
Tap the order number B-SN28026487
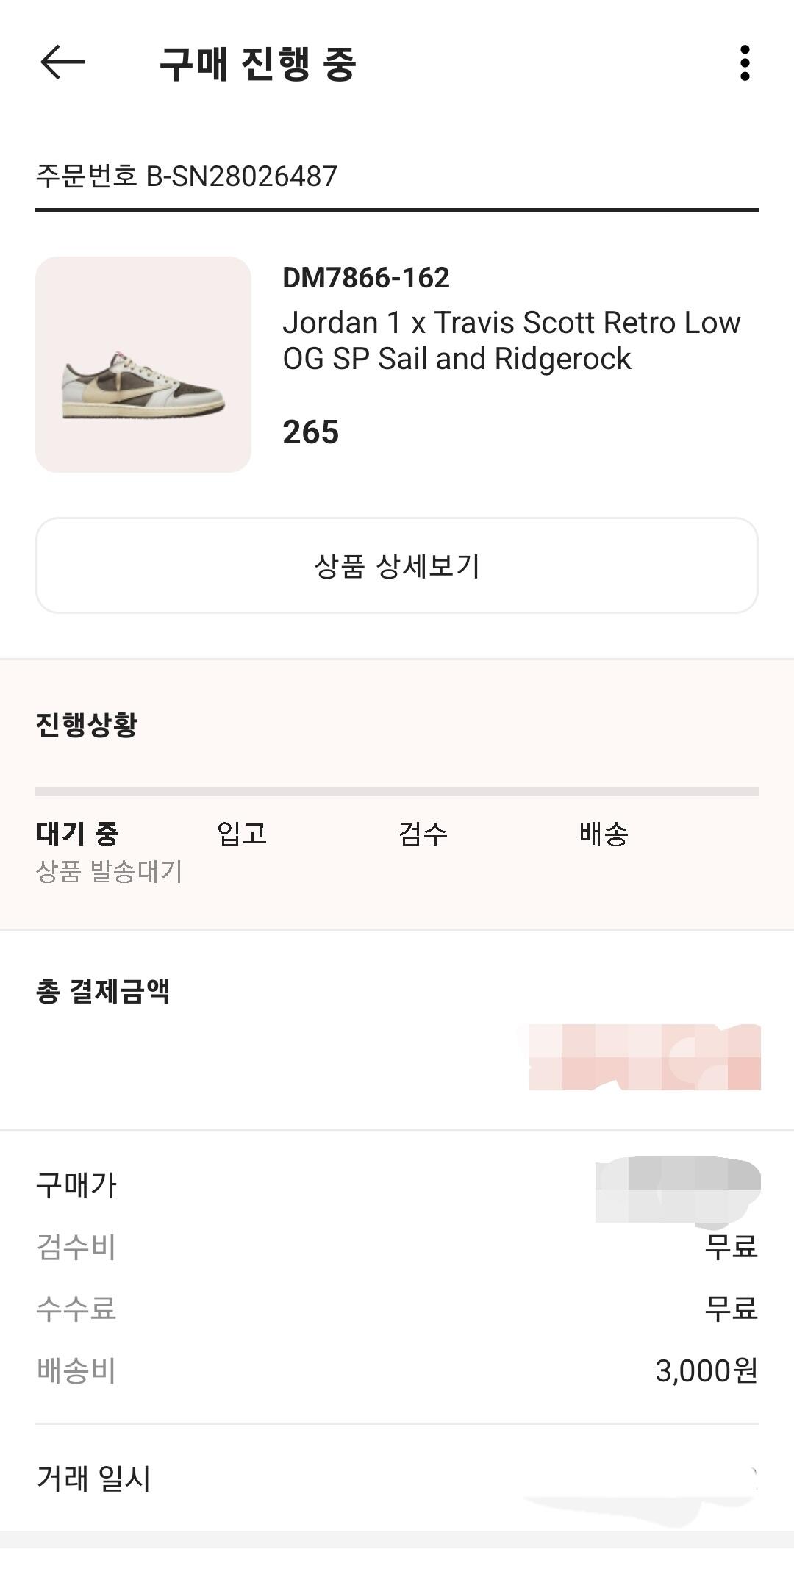pyautogui.click(x=187, y=176)
